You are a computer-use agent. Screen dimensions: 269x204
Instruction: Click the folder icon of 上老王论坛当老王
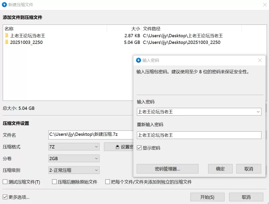pos(7,36)
